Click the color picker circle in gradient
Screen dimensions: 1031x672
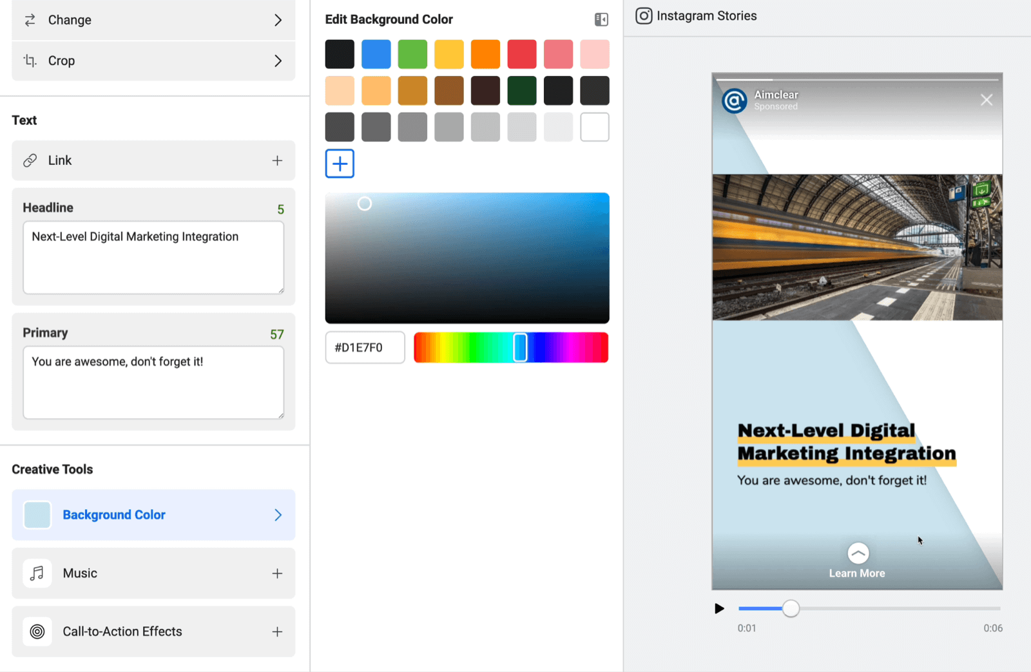(365, 204)
